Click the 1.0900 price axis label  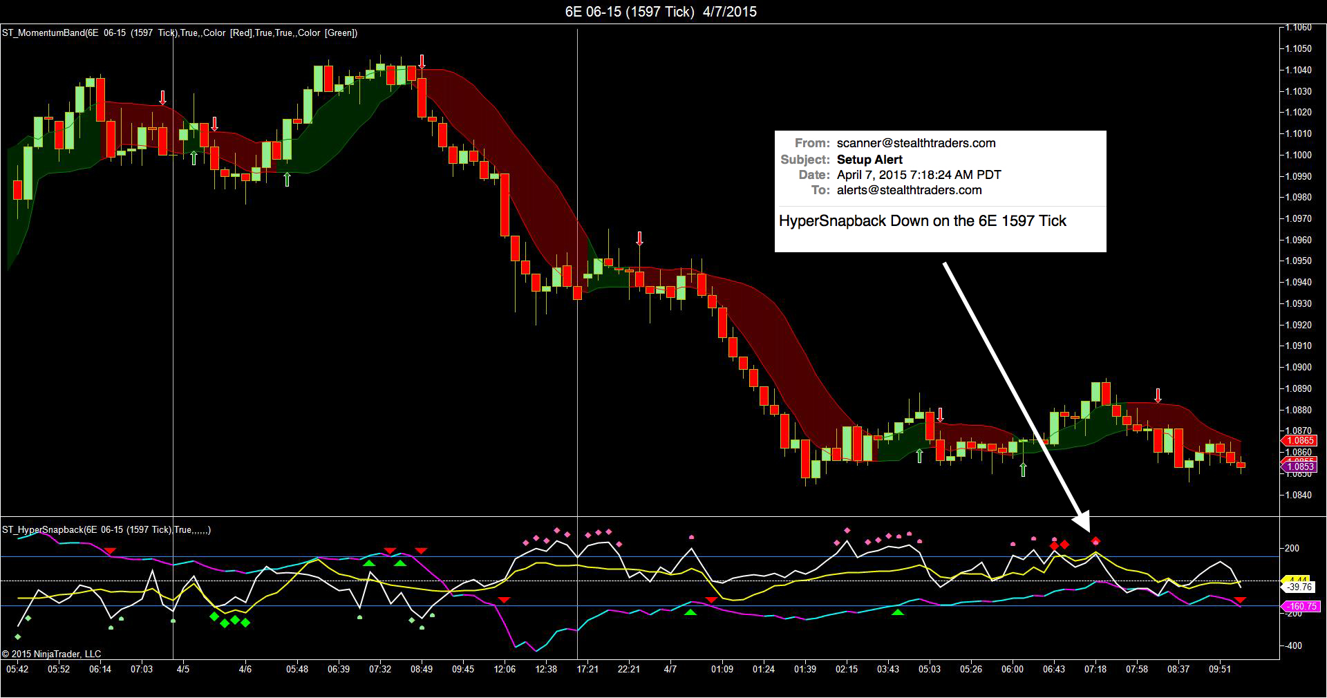point(1298,367)
